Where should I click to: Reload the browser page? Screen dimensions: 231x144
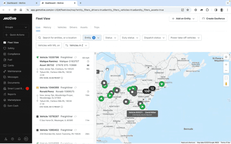[15, 10]
